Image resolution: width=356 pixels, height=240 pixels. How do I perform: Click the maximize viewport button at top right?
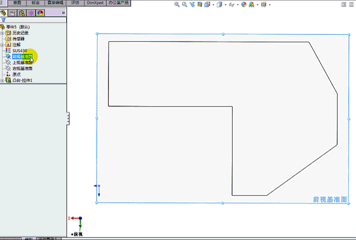[351, 4]
